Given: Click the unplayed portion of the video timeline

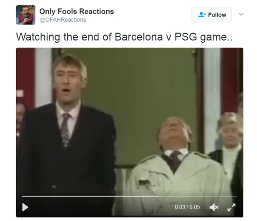Looking at the screenshot, I should pyautogui.click(x=198, y=196).
